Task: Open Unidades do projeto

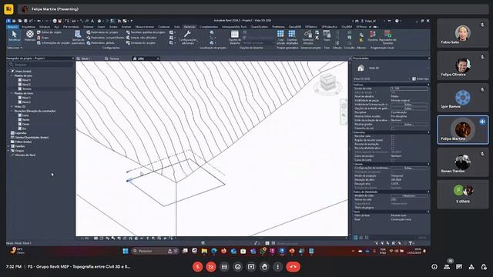Action: point(141,43)
